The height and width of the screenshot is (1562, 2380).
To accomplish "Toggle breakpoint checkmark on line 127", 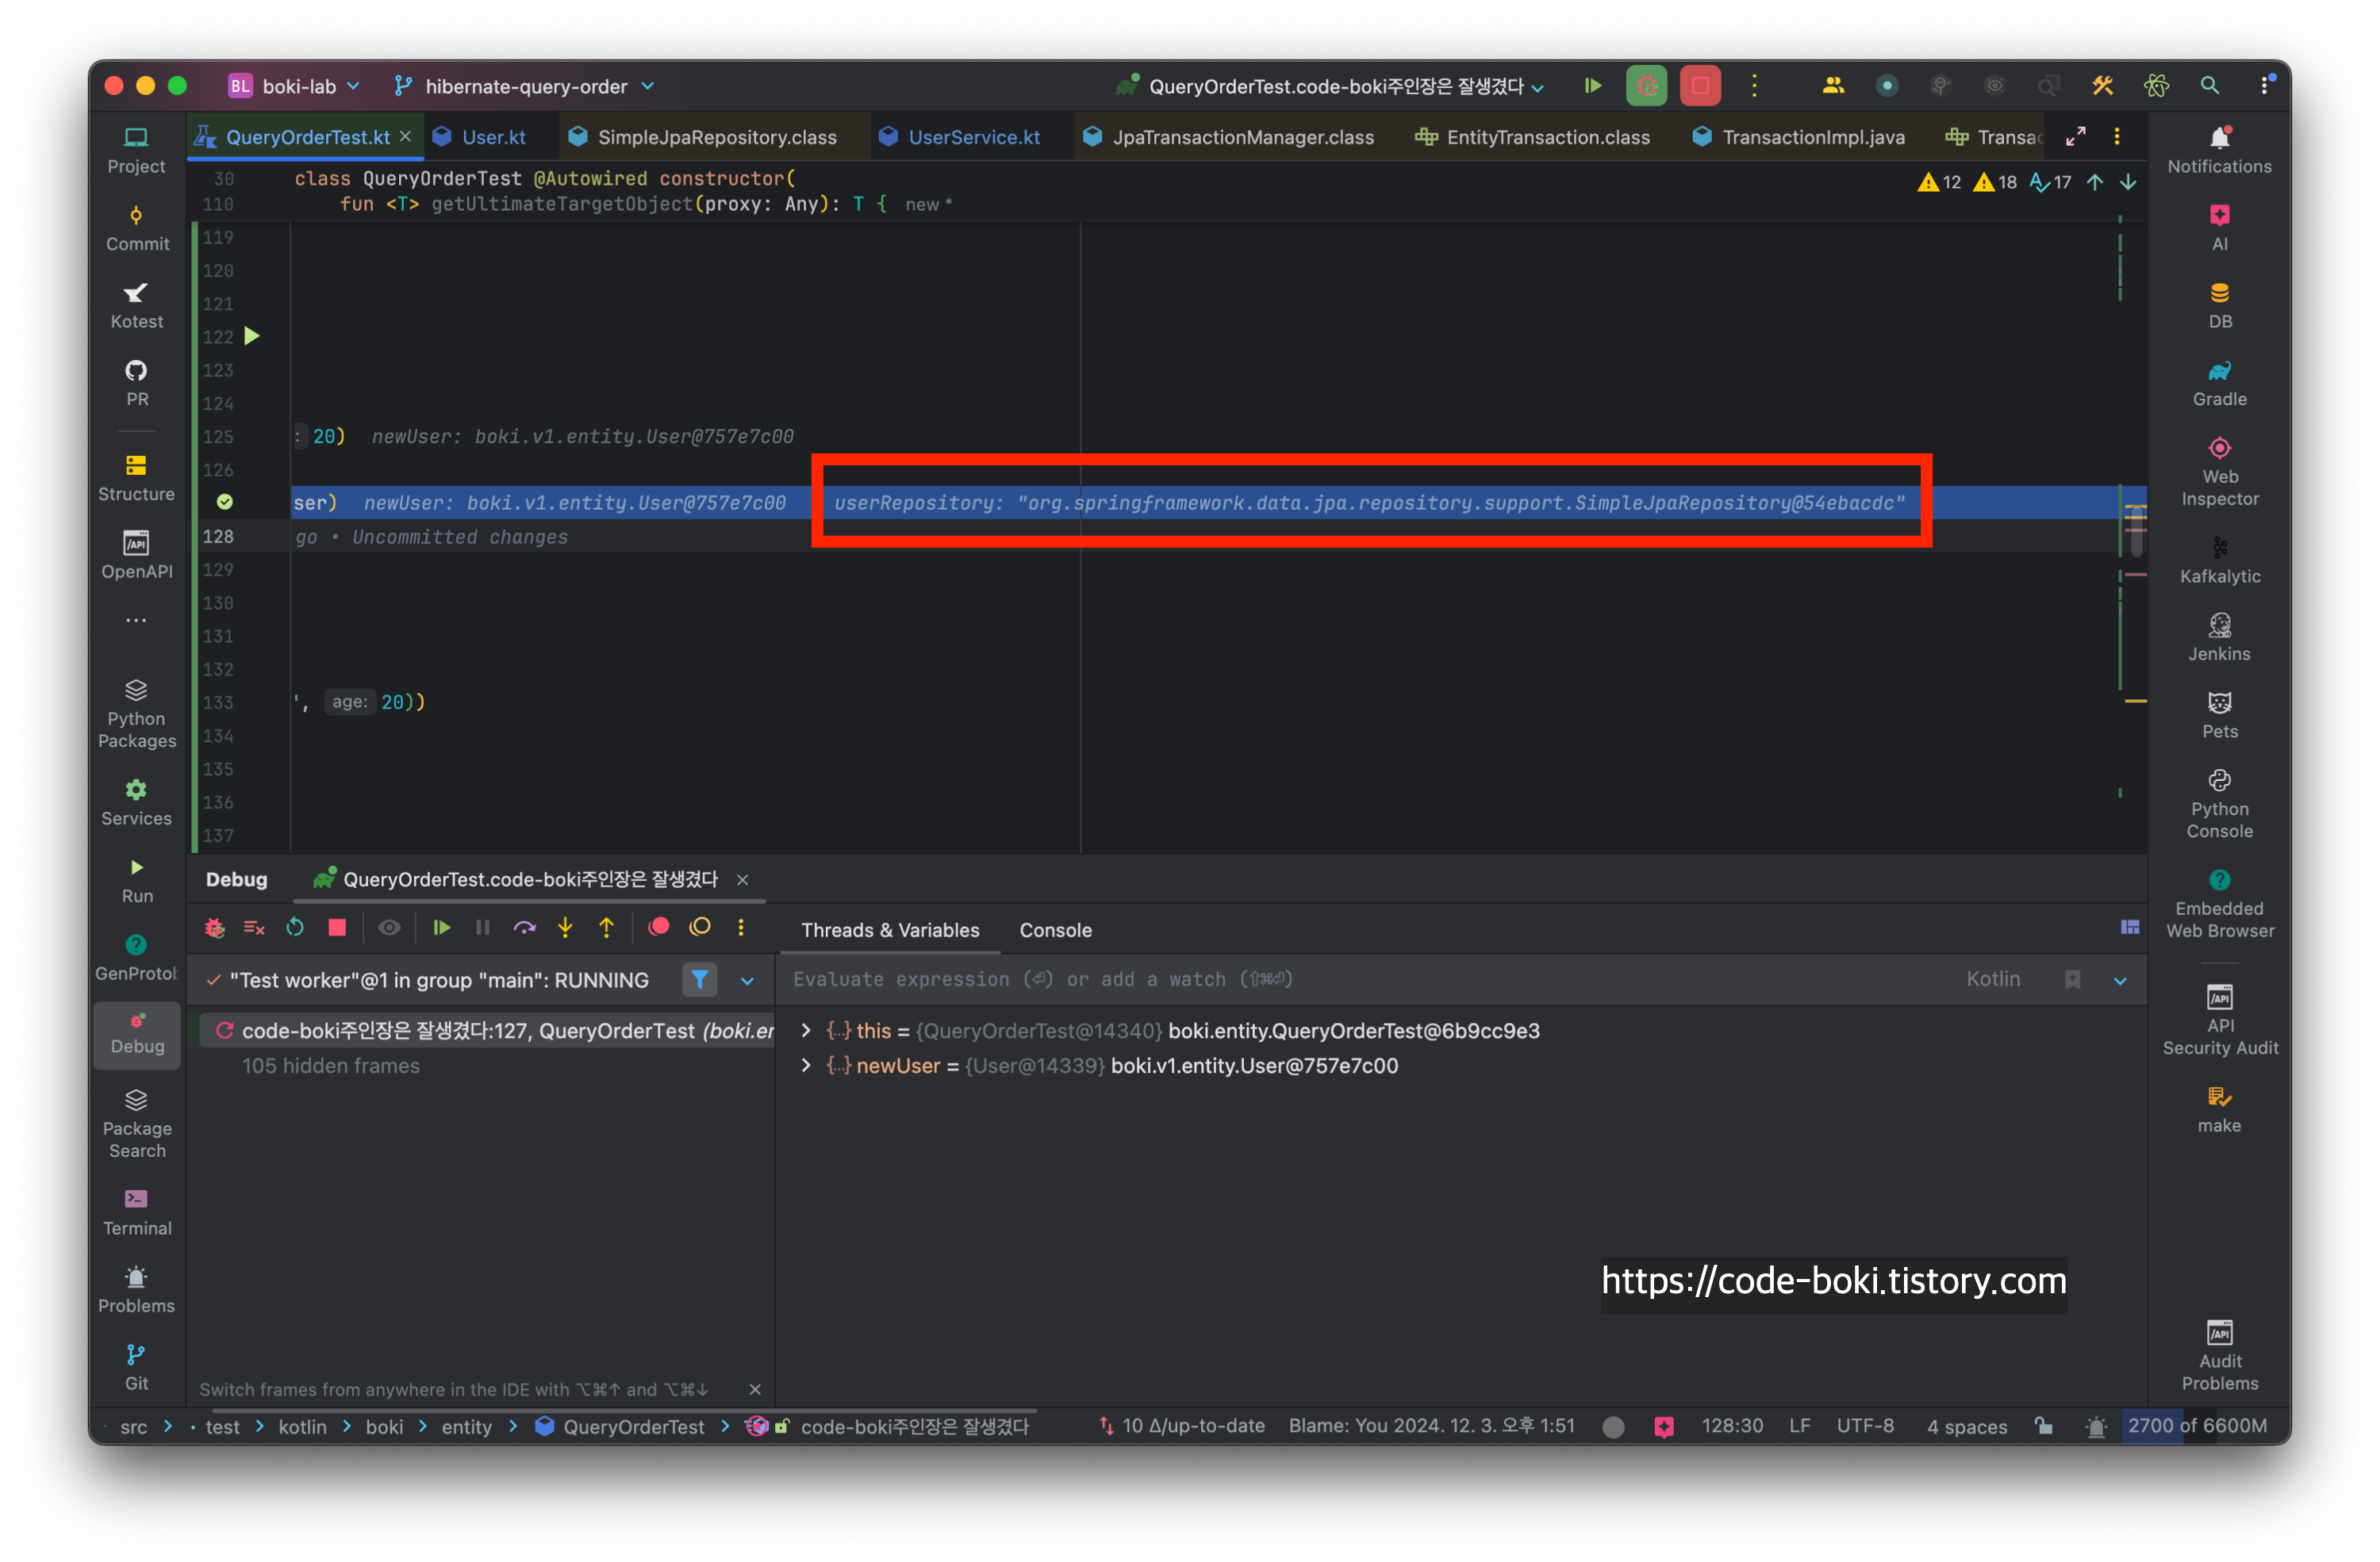I will (225, 502).
